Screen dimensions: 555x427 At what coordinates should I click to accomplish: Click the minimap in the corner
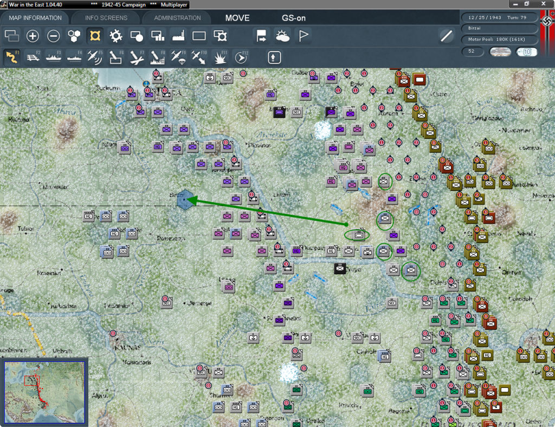click(44, 392)
